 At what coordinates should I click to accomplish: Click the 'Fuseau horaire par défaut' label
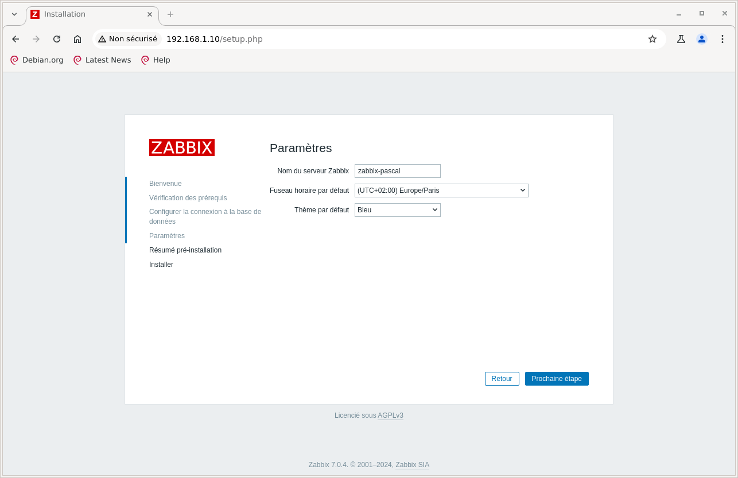309,191
